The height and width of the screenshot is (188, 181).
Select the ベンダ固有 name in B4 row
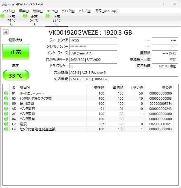coord(27,119)
